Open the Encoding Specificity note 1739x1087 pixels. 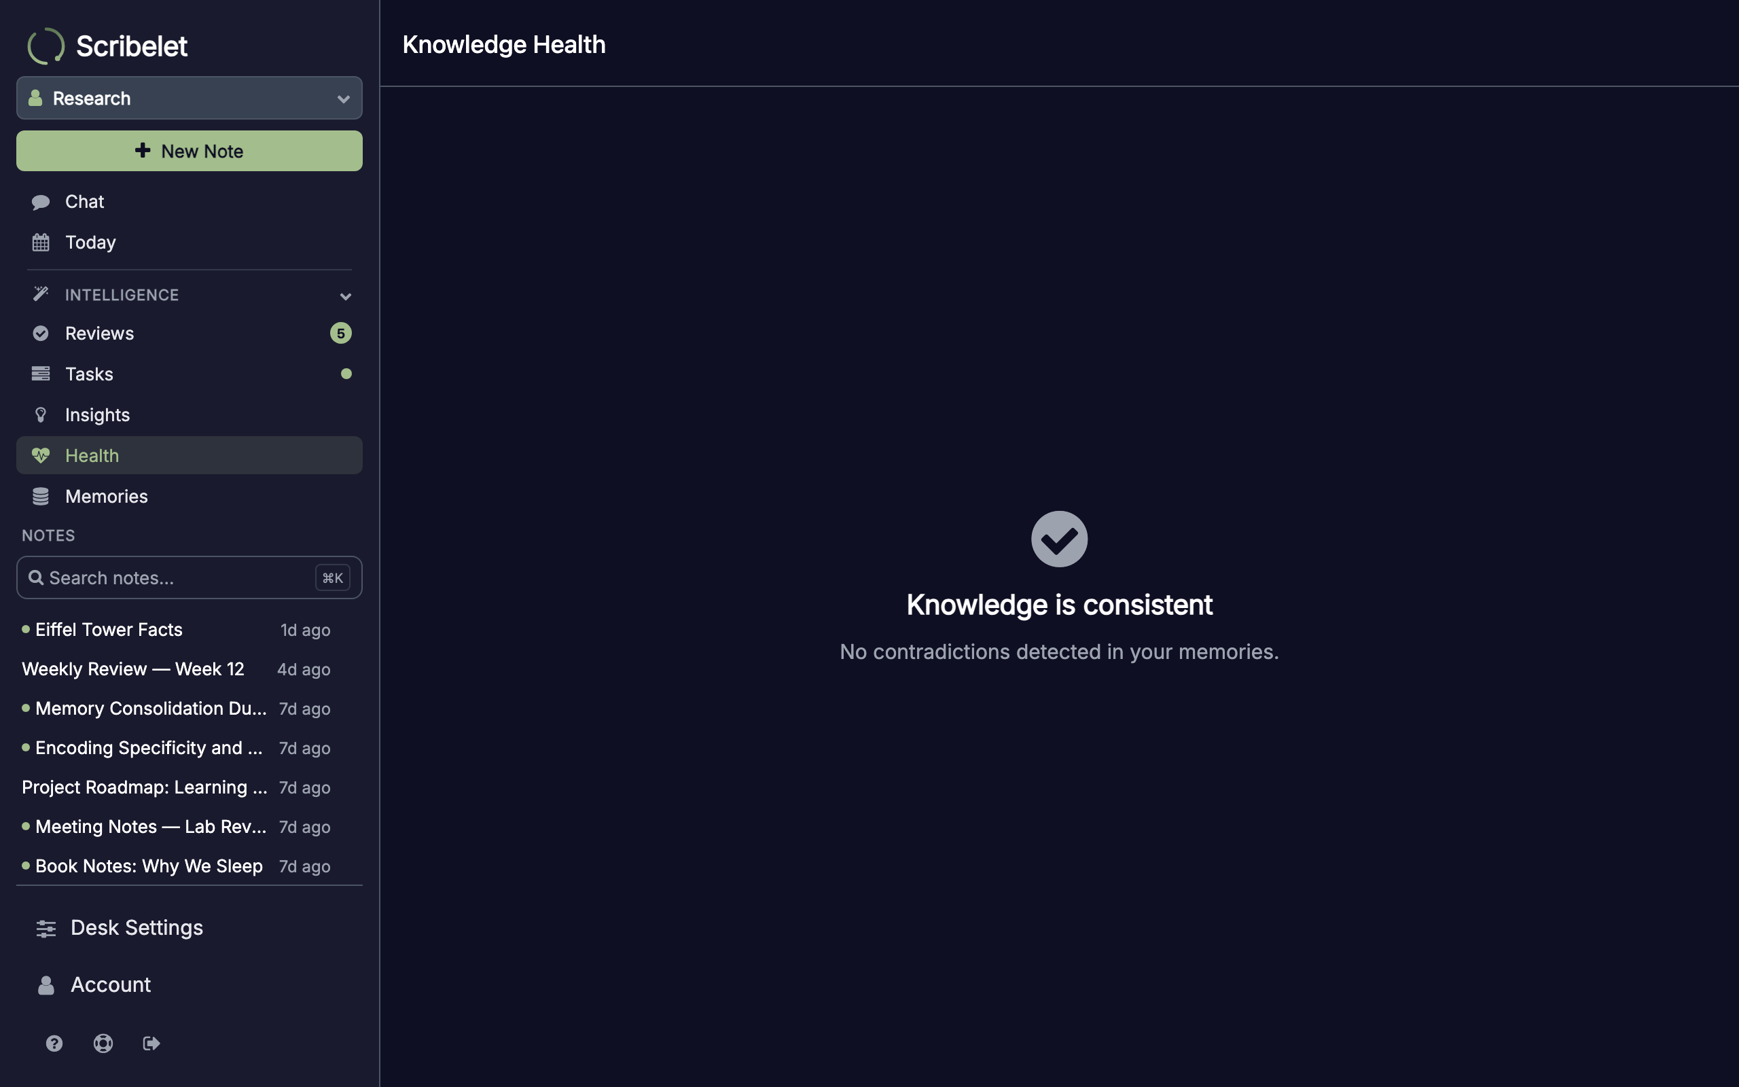pos(176,749)
